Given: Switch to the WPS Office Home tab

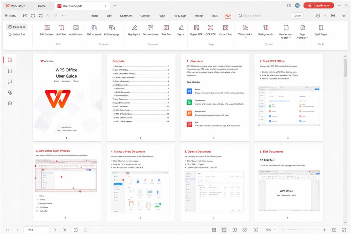Looking at the screenshot, I should [42, 6].
